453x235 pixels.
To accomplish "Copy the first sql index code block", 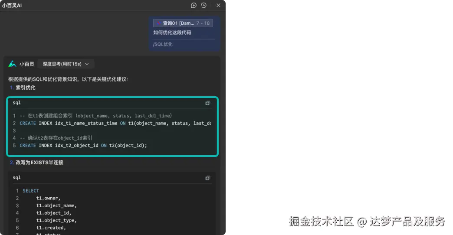I will click(207, 103).
